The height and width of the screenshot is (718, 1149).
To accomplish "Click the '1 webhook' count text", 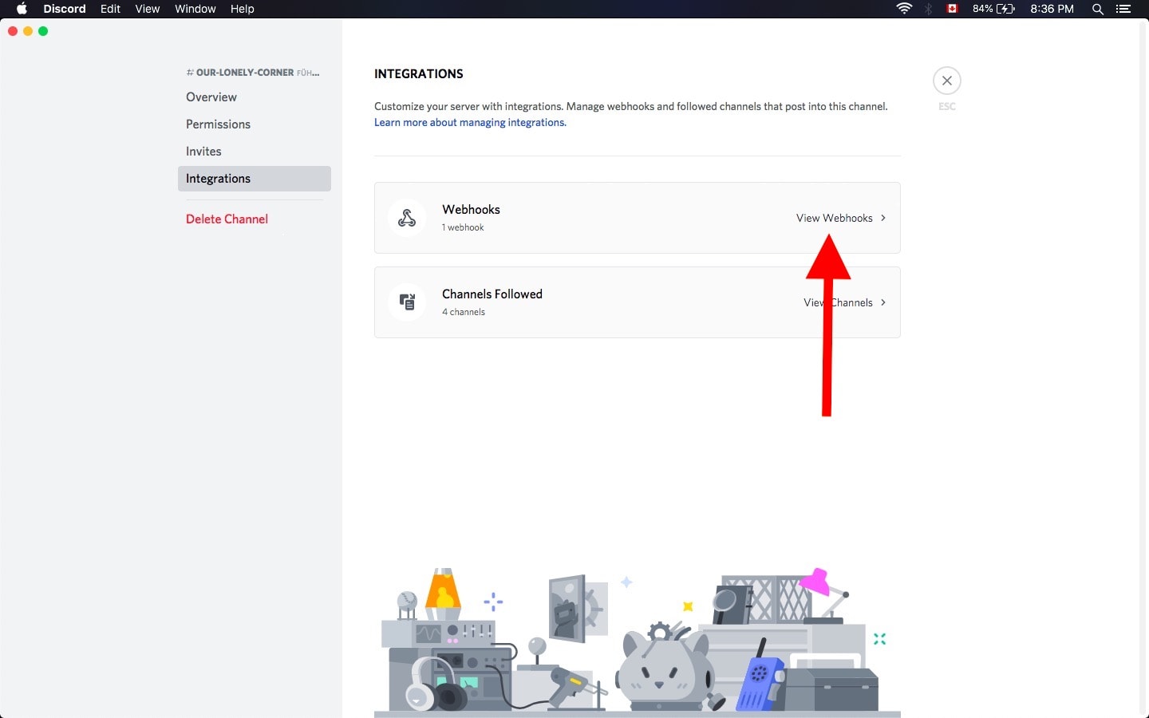I will 463,227.
